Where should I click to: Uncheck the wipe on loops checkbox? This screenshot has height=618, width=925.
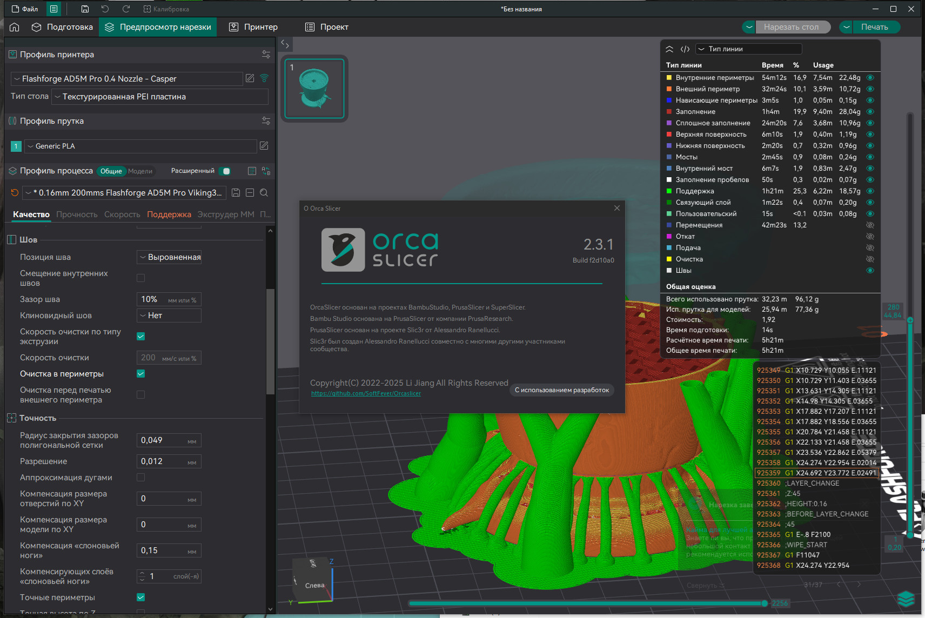[141, 374]
